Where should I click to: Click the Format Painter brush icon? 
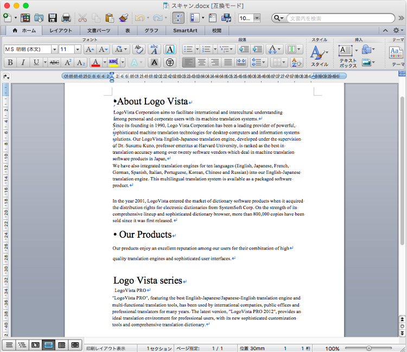124,18
